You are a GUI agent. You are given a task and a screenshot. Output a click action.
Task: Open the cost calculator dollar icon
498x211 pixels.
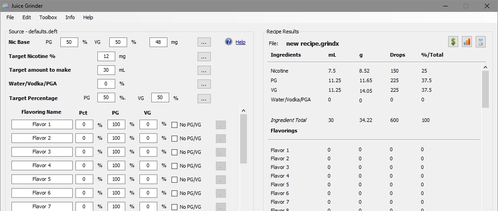(453, 42)
